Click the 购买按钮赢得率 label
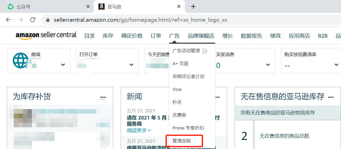 (x=300, y=54)
